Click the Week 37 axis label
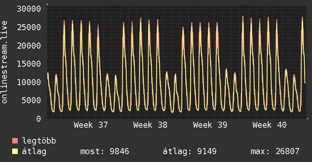Screen dimensions: 312x162 coord(91,125)
